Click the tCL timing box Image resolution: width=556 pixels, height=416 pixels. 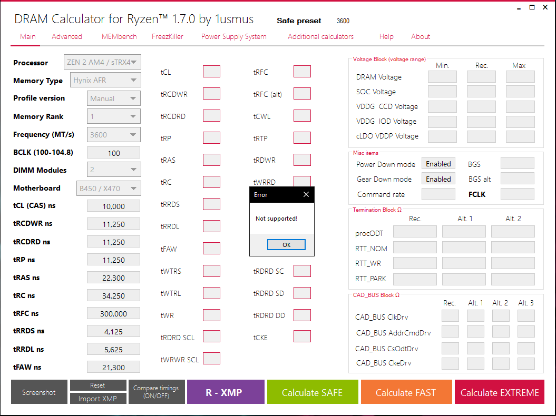click(x=211, y=71)
